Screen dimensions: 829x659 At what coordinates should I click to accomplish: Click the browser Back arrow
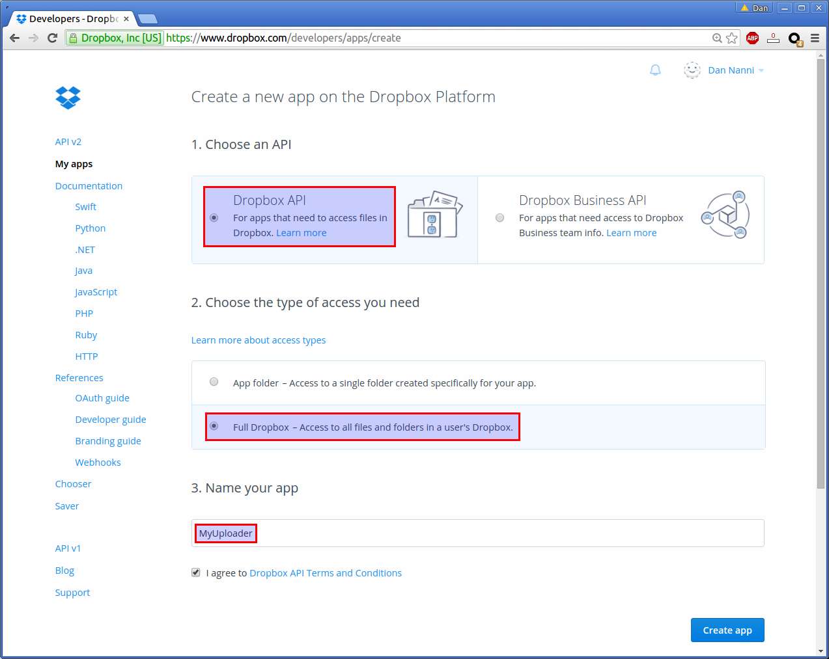click(14, 38)
